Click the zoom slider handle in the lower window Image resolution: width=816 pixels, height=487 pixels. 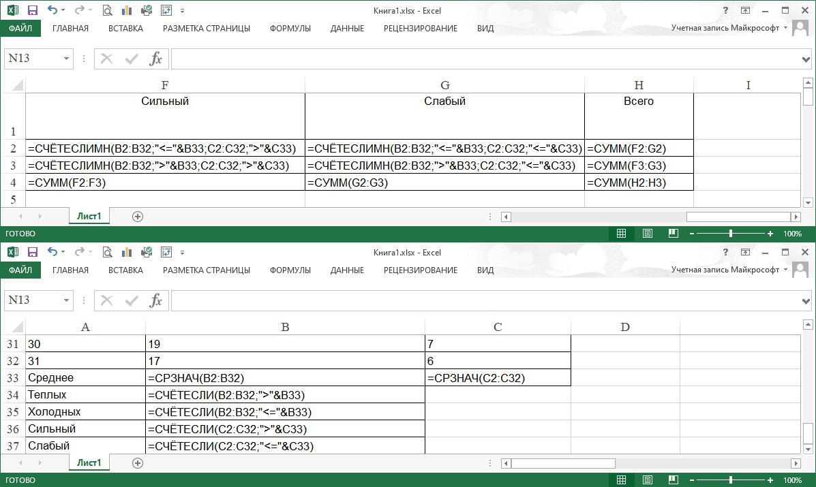pyautogui.click(x=731, y=480)
